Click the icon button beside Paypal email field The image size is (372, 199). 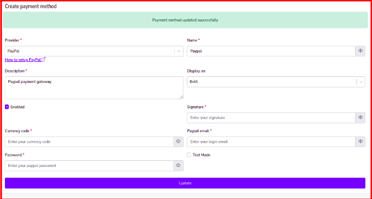coord(360,142)
